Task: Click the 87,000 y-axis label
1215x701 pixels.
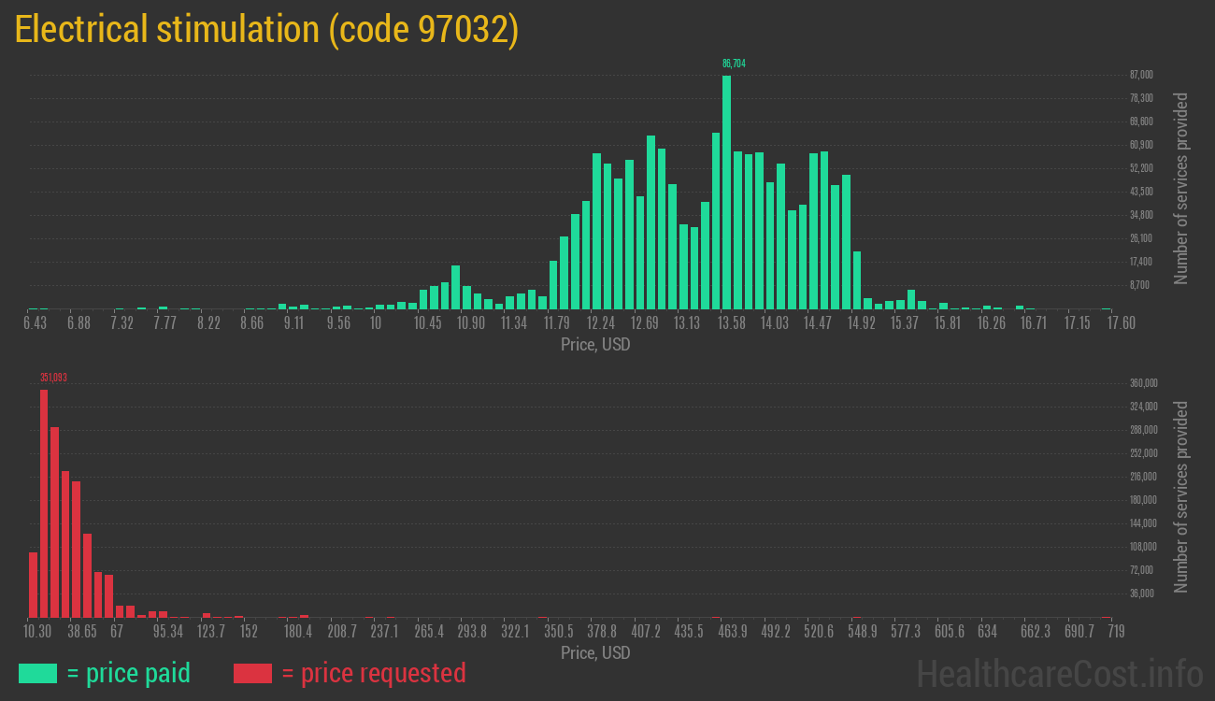Action: pyautogui.click(x=1141, y=75)
